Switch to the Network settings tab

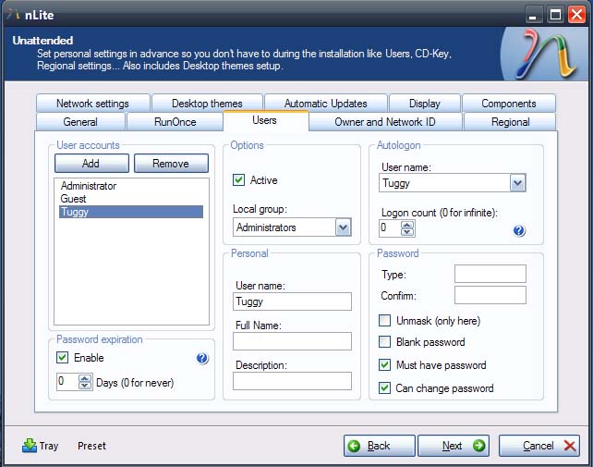(92, 104)
